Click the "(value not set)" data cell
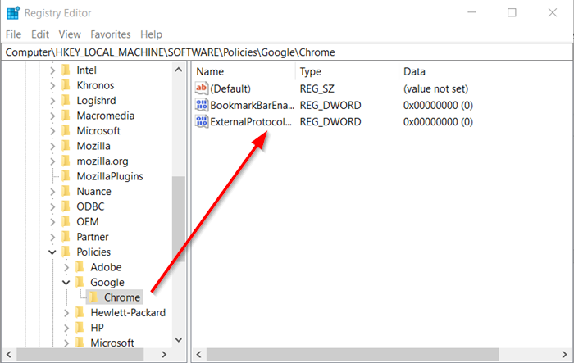Viewport: 574px width, 363px height. pyautogui.click(x=435, y=88)
